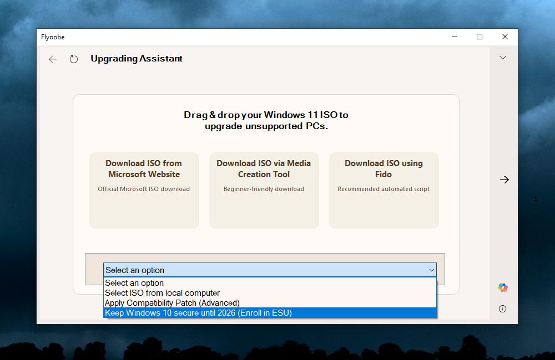
Task: Choose the "Select an option" list entry
Action: (270, 283)
